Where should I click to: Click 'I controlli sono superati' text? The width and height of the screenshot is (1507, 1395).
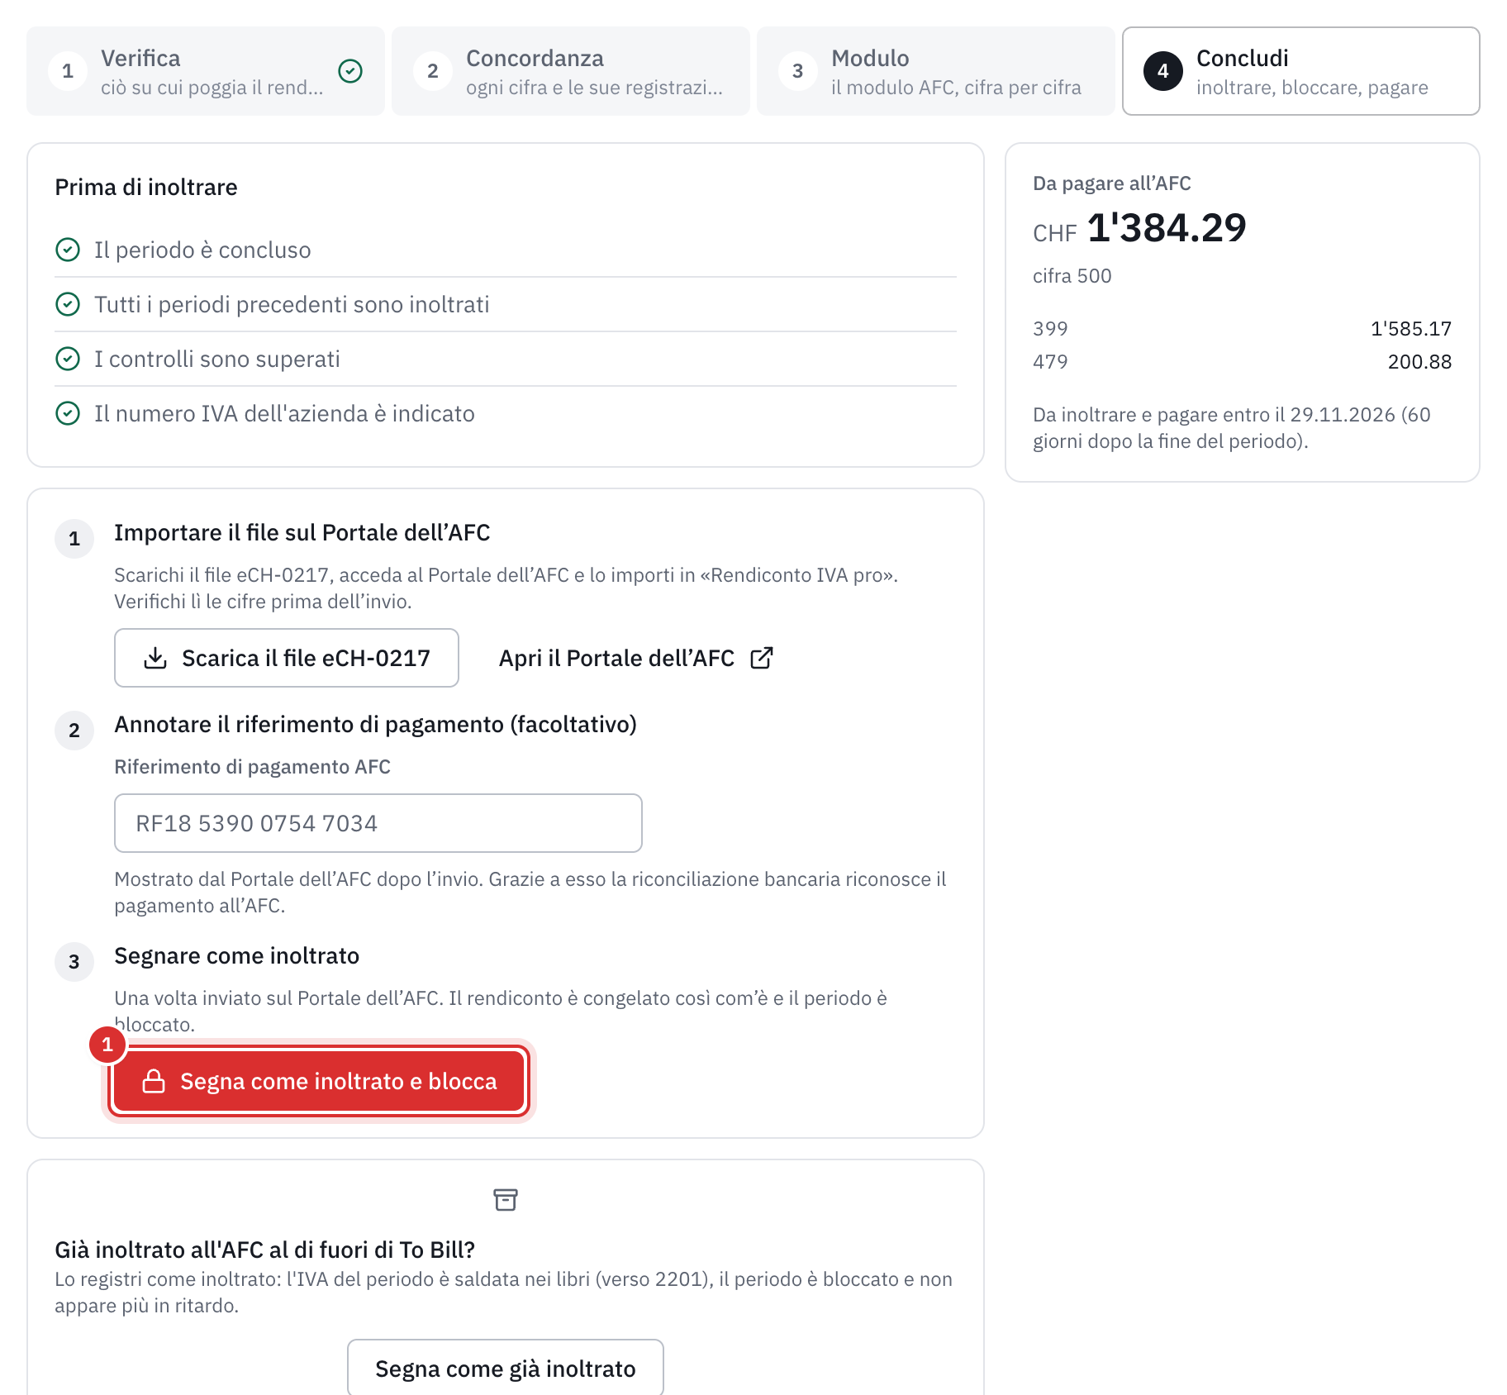[217, 359]
